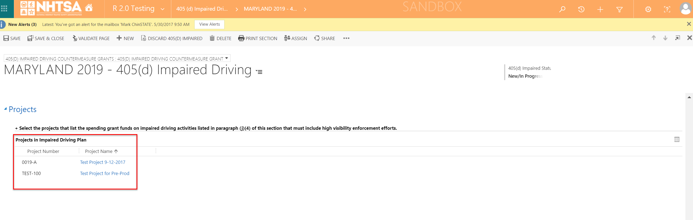Open the search magnifier in top bar
The height and width of the screenshot is (220, 693).
coord(562,9)
